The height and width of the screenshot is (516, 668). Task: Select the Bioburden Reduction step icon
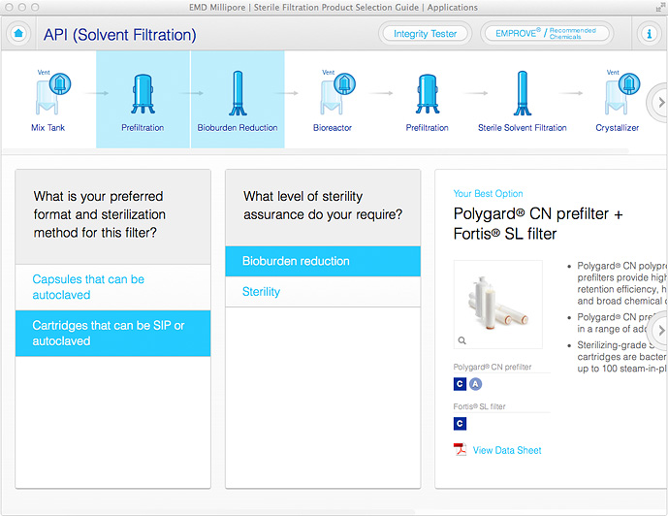(x=238, y=94)
